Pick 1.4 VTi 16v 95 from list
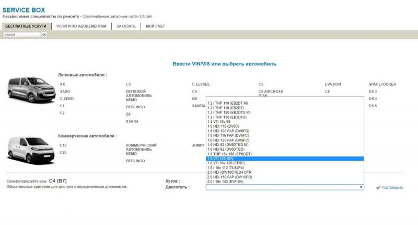The width and height of the screenshot is (418, 225). (222, 121)
